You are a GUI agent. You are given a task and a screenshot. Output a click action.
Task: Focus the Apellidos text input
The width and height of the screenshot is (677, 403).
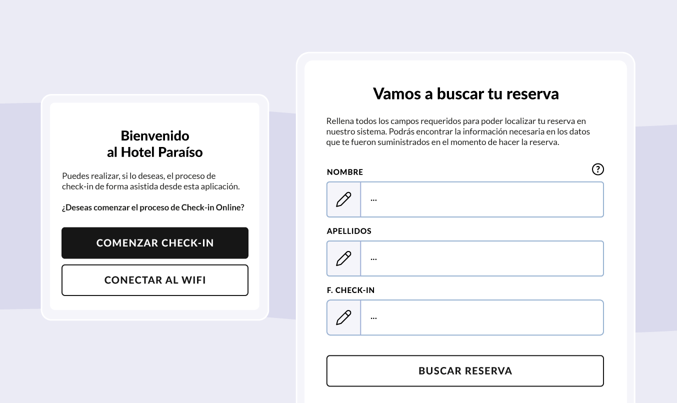tap(482, 258)
